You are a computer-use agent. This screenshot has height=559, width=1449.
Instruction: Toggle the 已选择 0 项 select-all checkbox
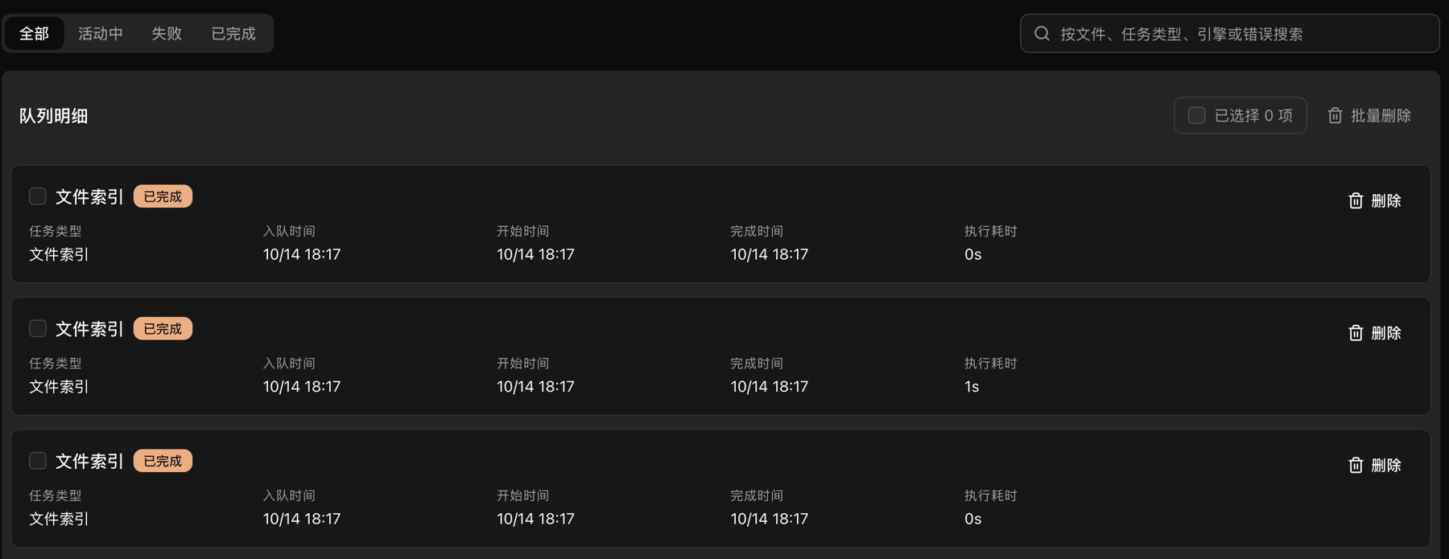click(x=1197, y=116)
